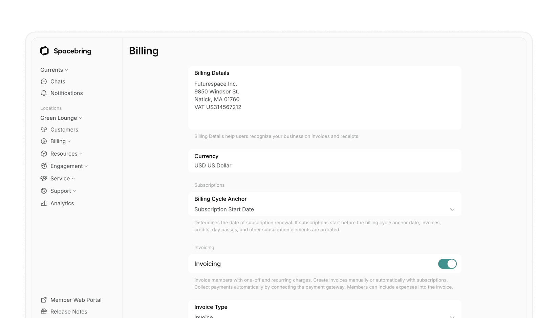Select the Locations section label
This screenshot has width=558, height=318.
coord(51,108)
